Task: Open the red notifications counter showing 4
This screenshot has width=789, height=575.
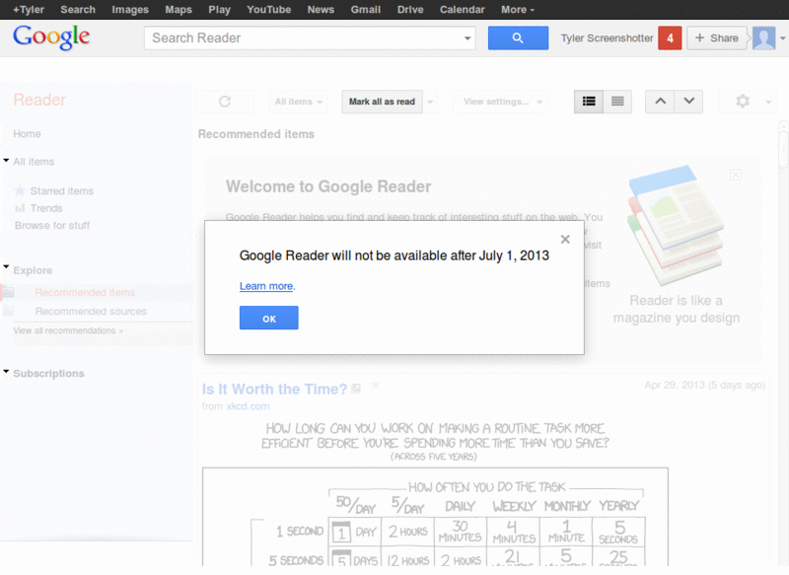Action: pyautogui.click(x=670, y=38)
